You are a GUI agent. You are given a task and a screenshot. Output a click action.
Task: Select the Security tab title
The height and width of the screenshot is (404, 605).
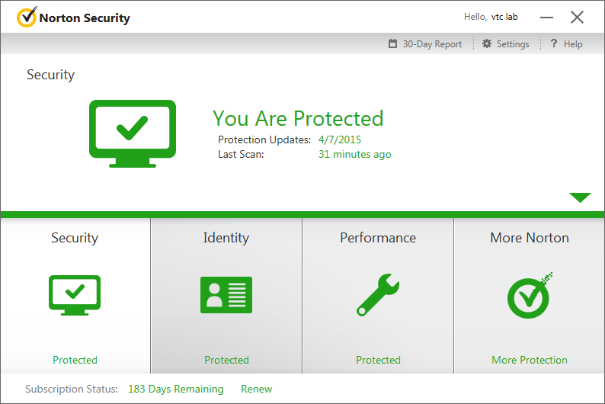tap(75, 238)
